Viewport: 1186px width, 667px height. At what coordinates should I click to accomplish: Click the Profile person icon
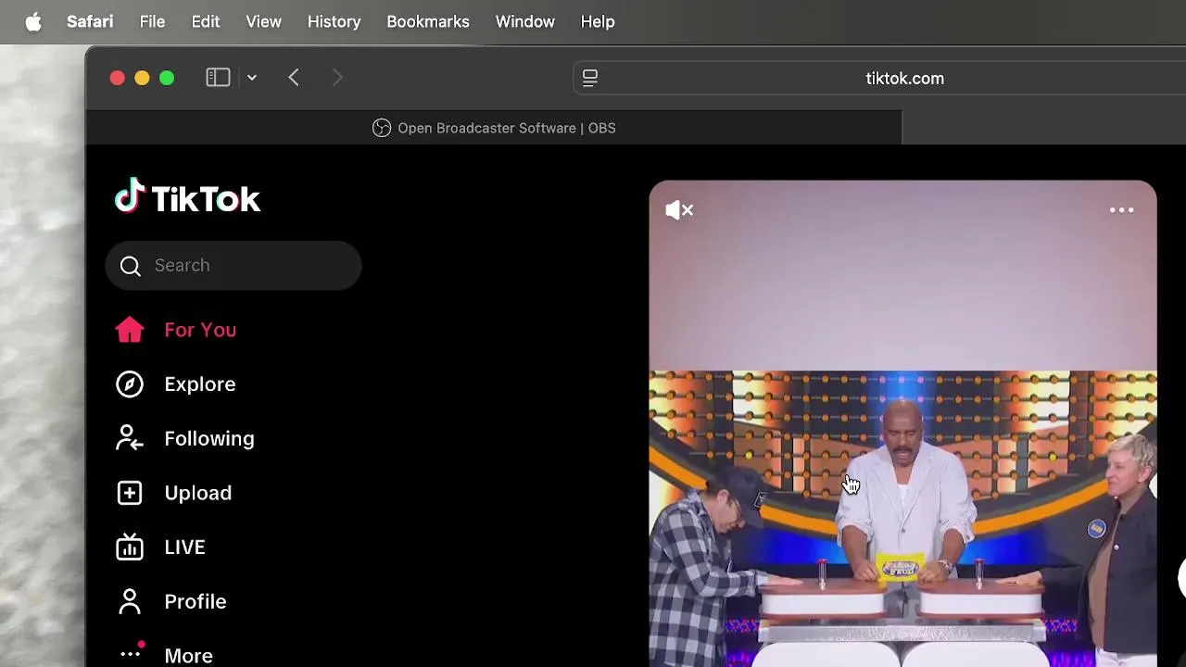pos(130,601)
